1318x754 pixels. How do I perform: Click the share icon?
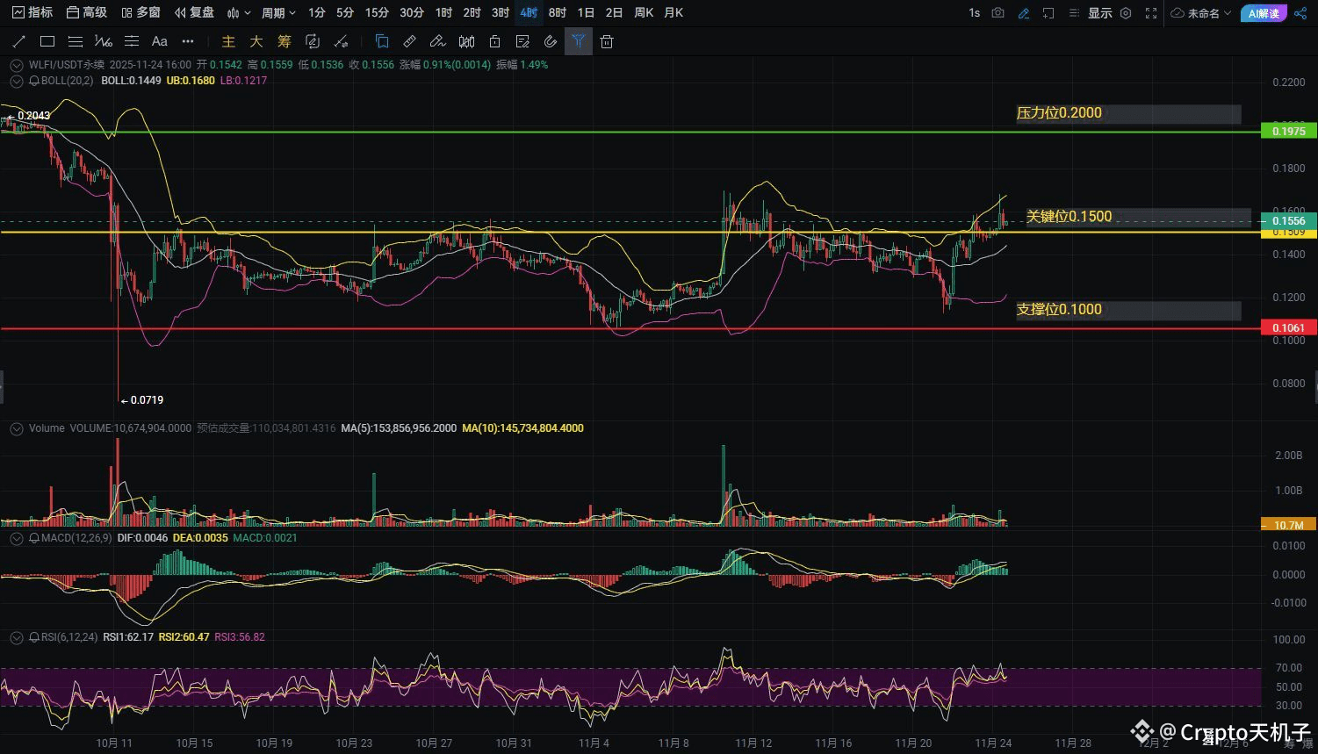(x=1300, y=13)
